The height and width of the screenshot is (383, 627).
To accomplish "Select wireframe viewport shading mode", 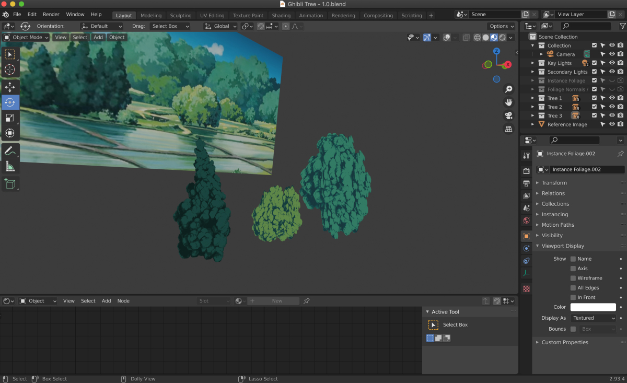I will tap(477, 37).
